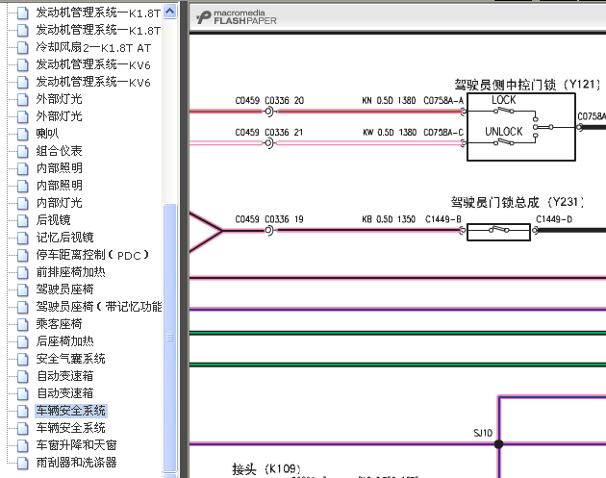Image resolution: width=606 pixels, height=478 pixels.
Task: Click document icon beside 后视镜
Action: click(23, 220)
